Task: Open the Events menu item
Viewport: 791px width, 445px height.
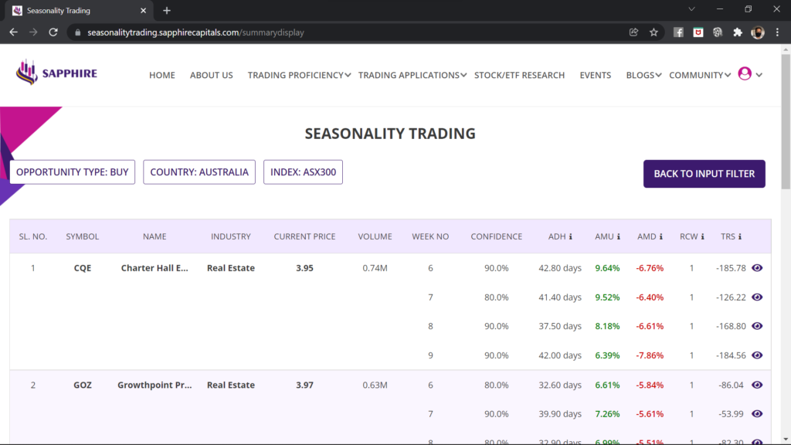Action: [x=595, y=75]
